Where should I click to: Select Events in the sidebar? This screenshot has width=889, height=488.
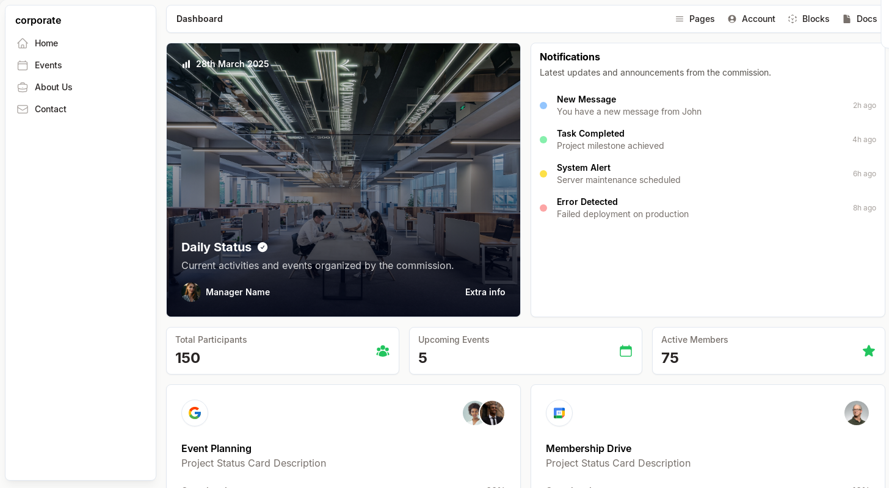coord(48,65)
